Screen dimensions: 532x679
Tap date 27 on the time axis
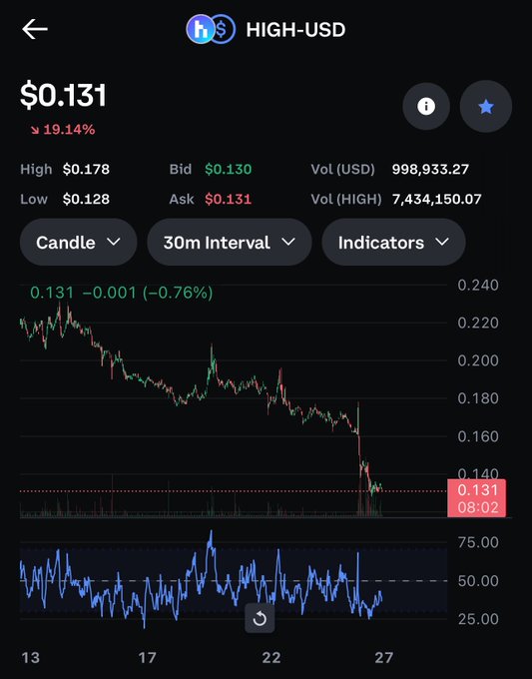coord(384,658)
